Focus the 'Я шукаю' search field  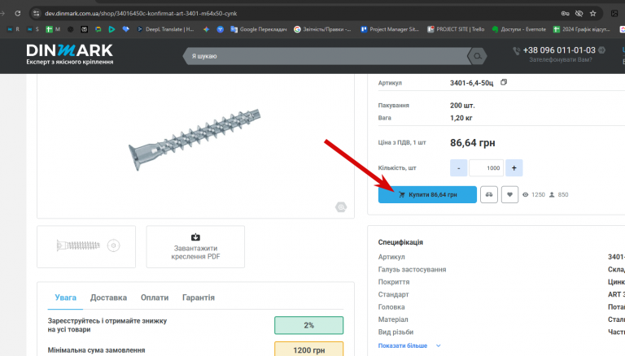click(x=327, y=56)
